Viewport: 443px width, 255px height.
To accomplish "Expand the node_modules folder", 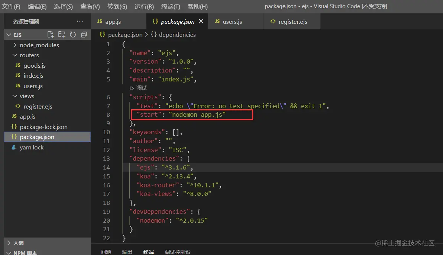I will [15, 45].
